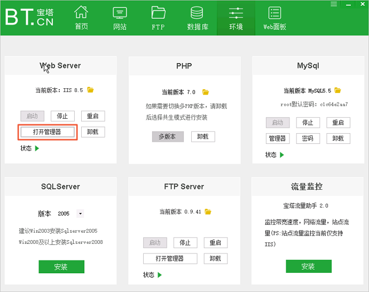Open the Web面板 panel section
This screenshot has height=292, width=369.
pyautogui.click(x=274, y=18)
